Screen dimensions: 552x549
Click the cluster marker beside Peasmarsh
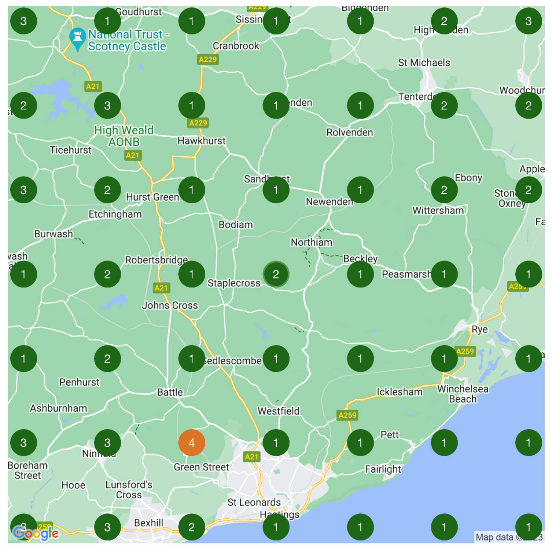pyautogui.click(x=444, y=274)
